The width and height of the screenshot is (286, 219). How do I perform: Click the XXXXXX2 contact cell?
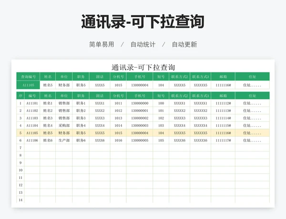click(x=201, y=111)
